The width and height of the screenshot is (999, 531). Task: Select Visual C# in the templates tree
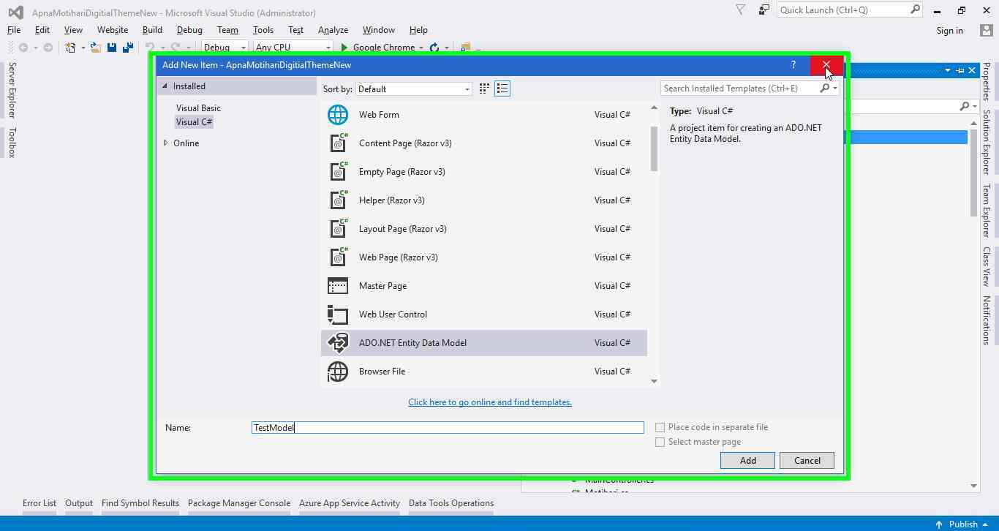click(x=194, y=122)
